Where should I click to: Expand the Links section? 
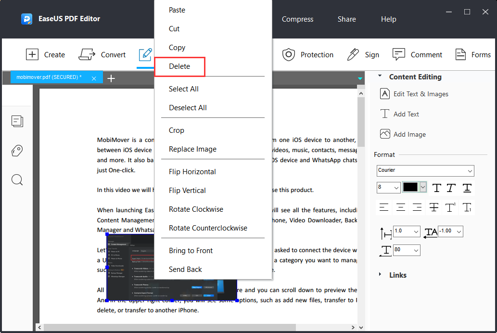tap(380, 274)
